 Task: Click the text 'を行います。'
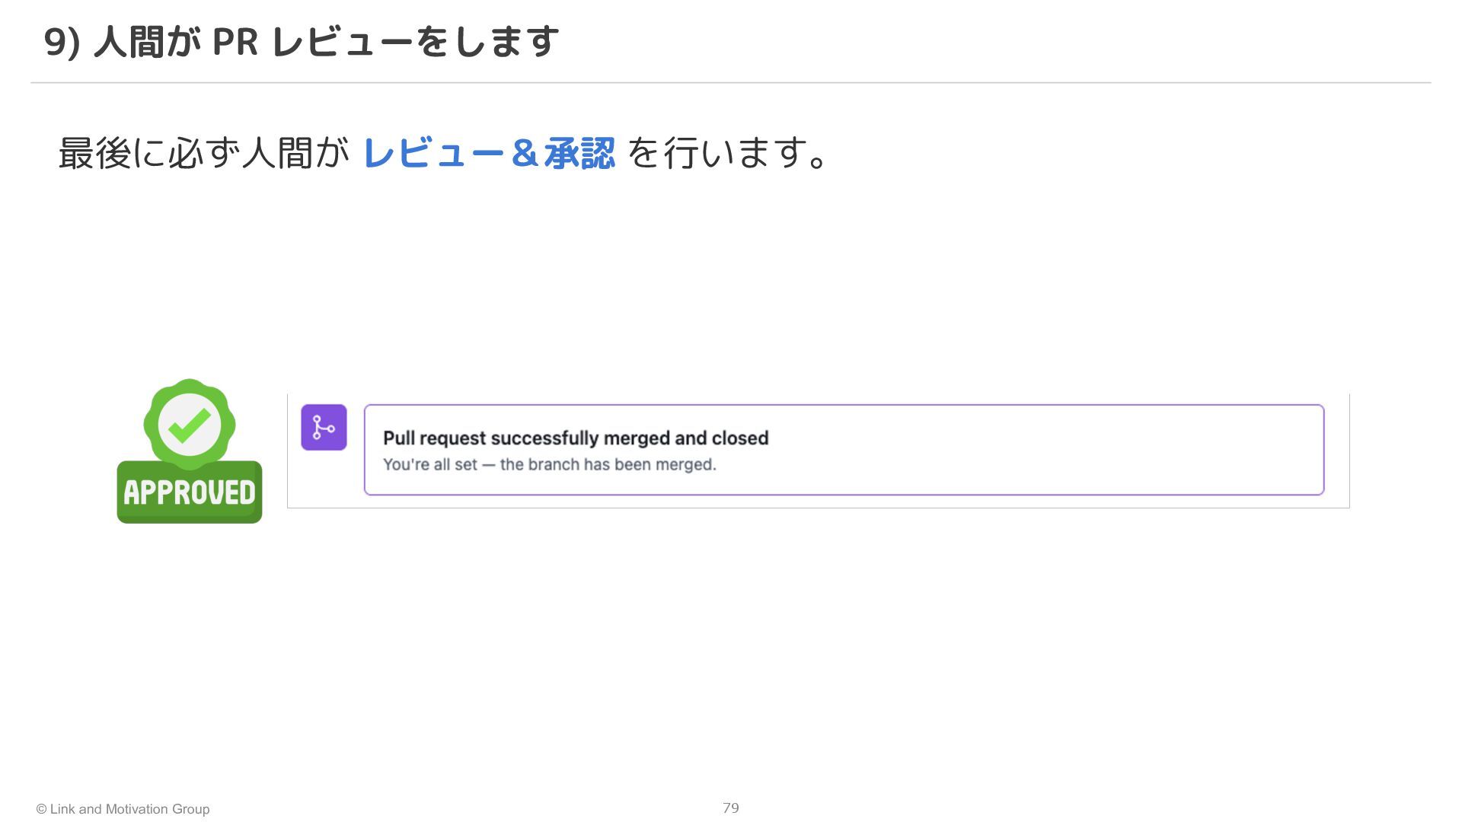coord(727,153)
